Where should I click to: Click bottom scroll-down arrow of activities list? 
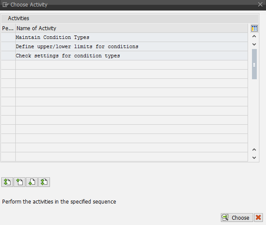coord(254,158)
